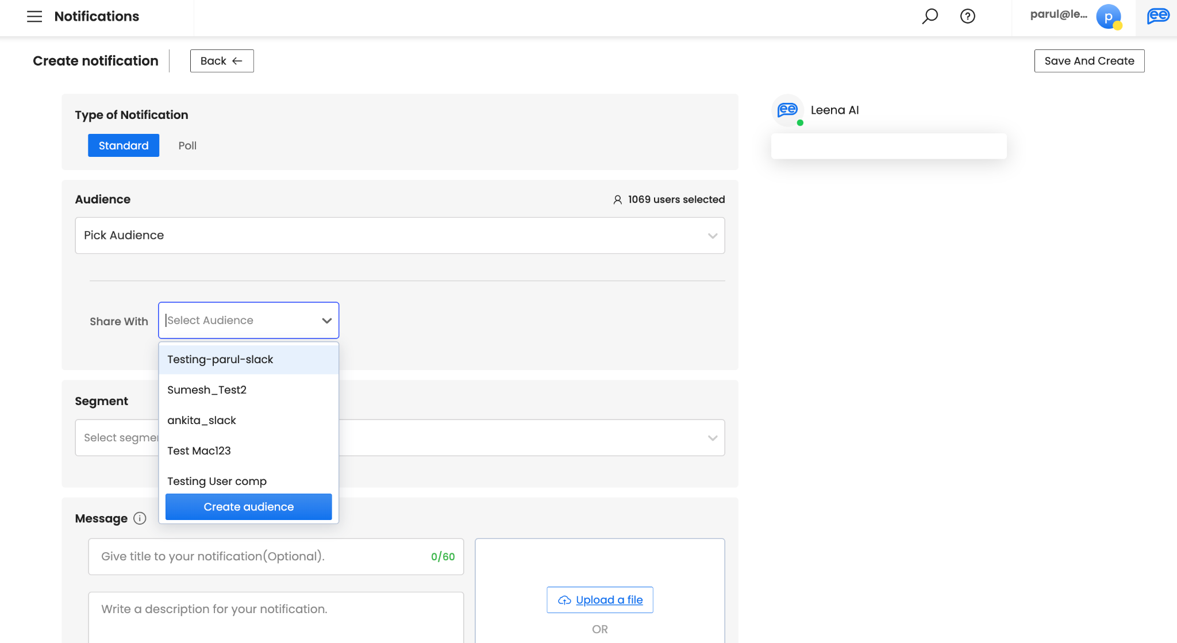Click the users selected person icon
This screenshot has height=643, width=1177.
(617, 199)
